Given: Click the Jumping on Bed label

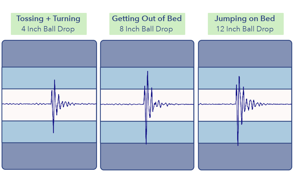Looking at the screenshot, I should point(245,18).
